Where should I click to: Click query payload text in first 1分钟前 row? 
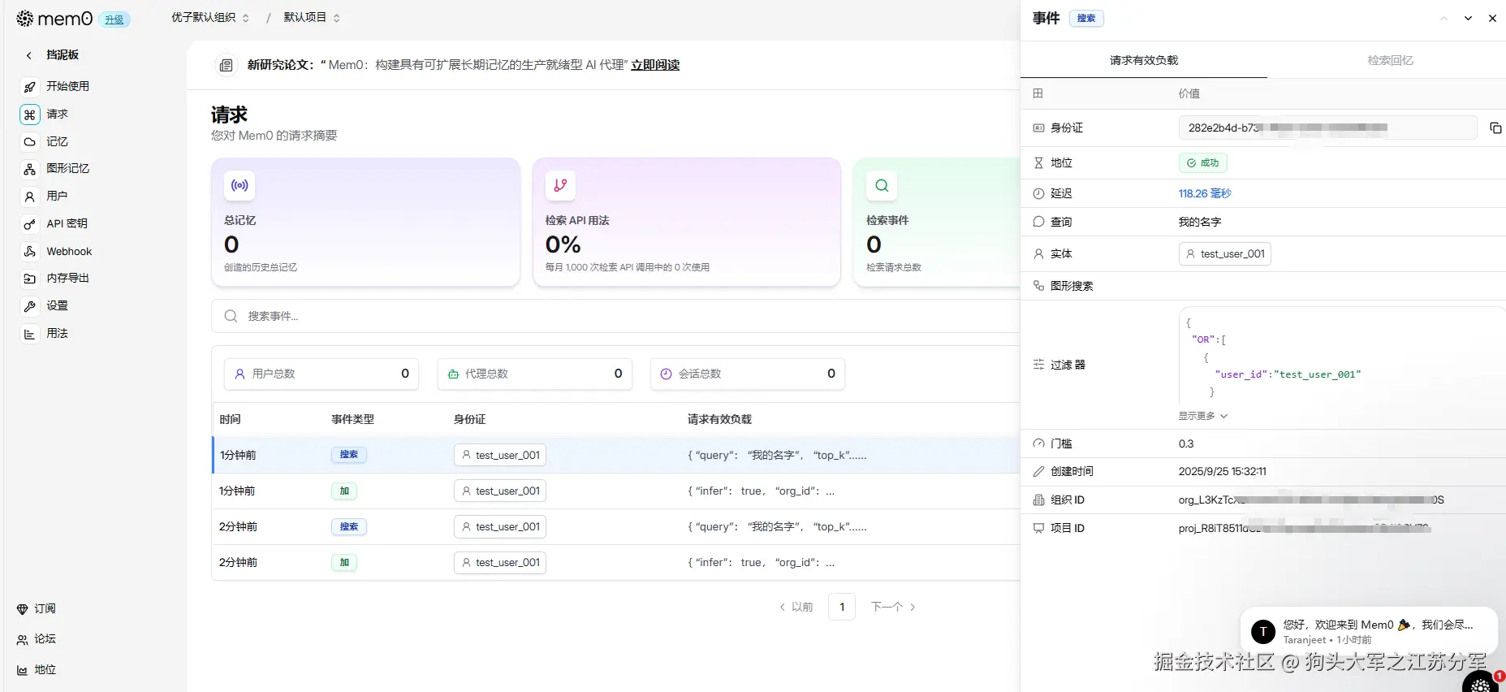[777, 455]
